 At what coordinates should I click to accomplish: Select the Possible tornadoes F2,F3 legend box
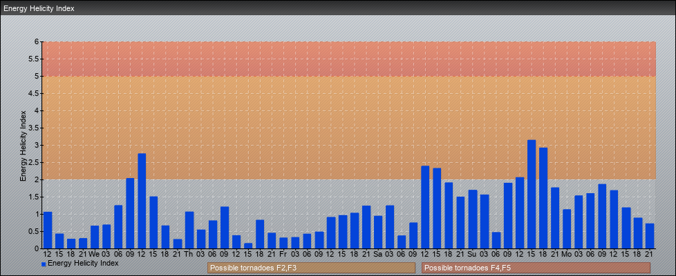point(311,268)
